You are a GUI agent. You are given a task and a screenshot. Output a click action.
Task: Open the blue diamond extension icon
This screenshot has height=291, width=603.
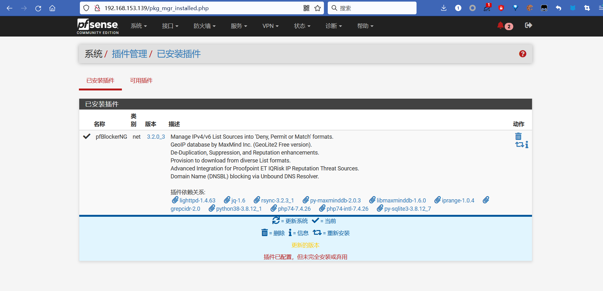point(515,8)
